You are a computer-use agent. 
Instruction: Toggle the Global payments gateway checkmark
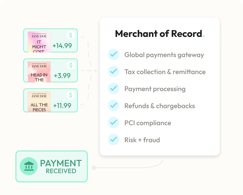click(114, 54)
